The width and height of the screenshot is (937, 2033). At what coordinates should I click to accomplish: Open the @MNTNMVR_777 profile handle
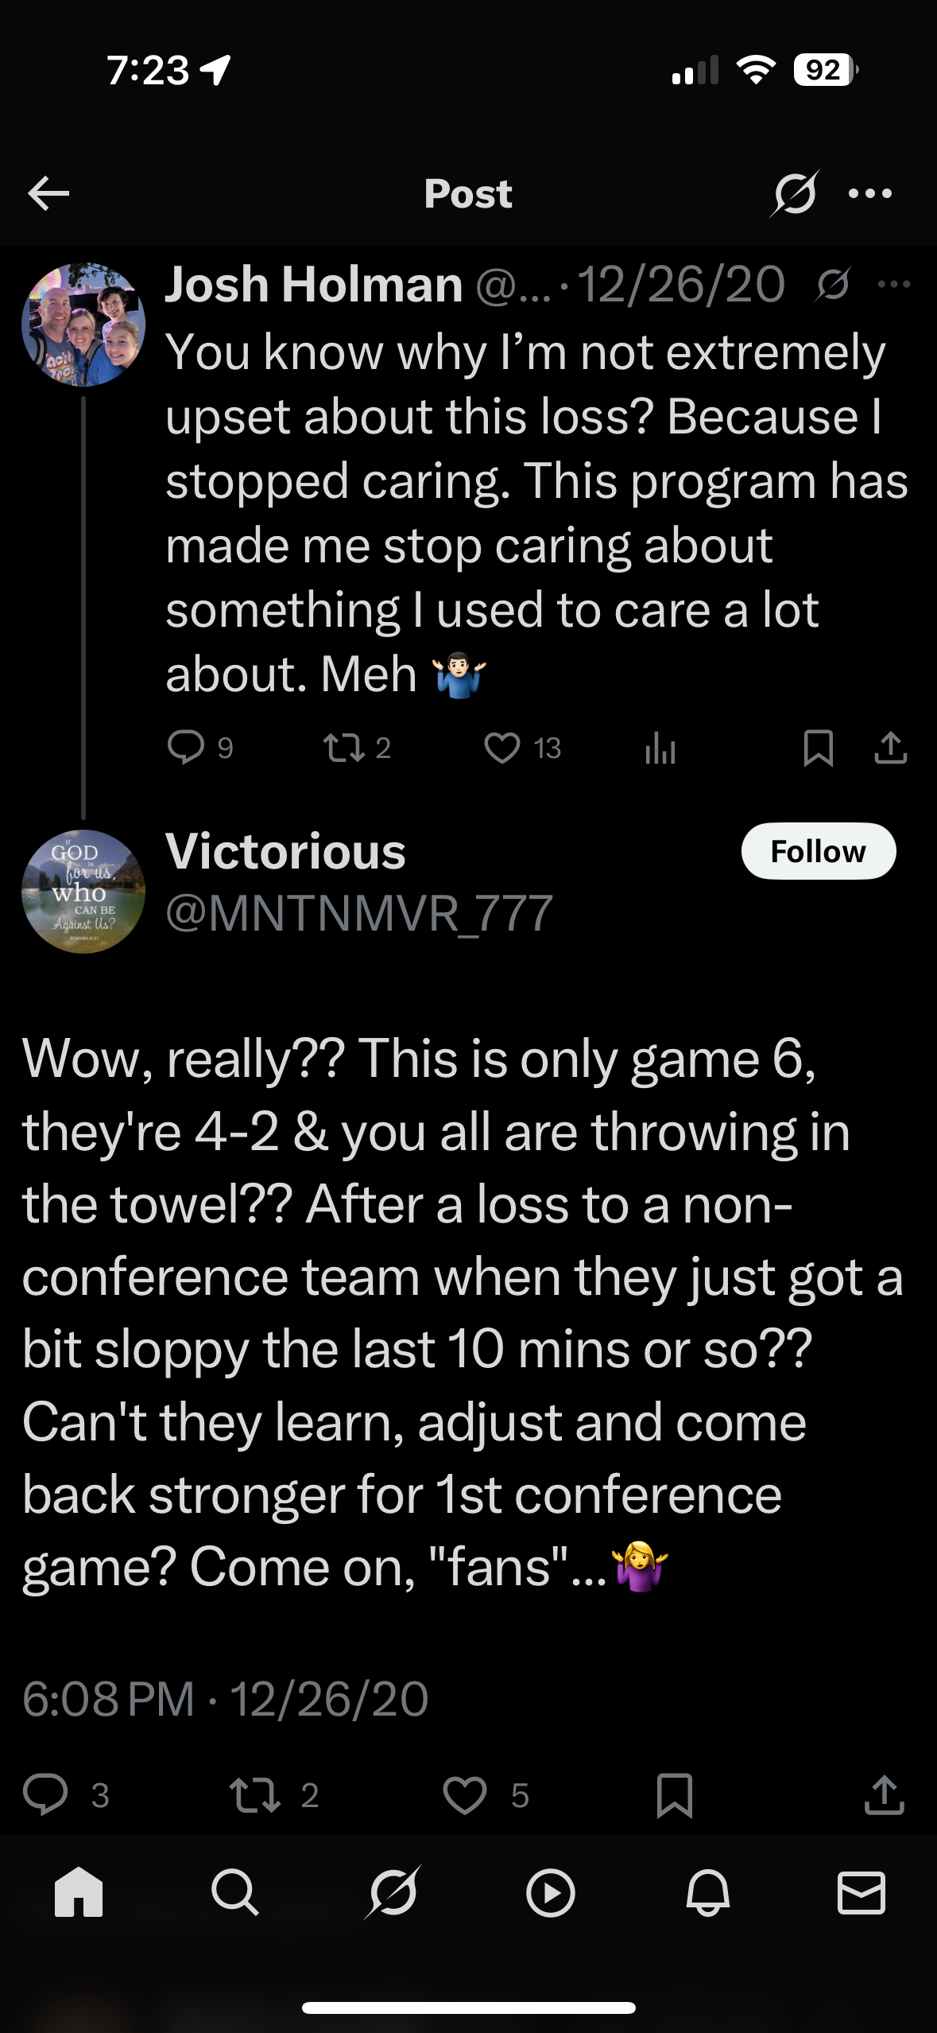click(x=359, y=913)
